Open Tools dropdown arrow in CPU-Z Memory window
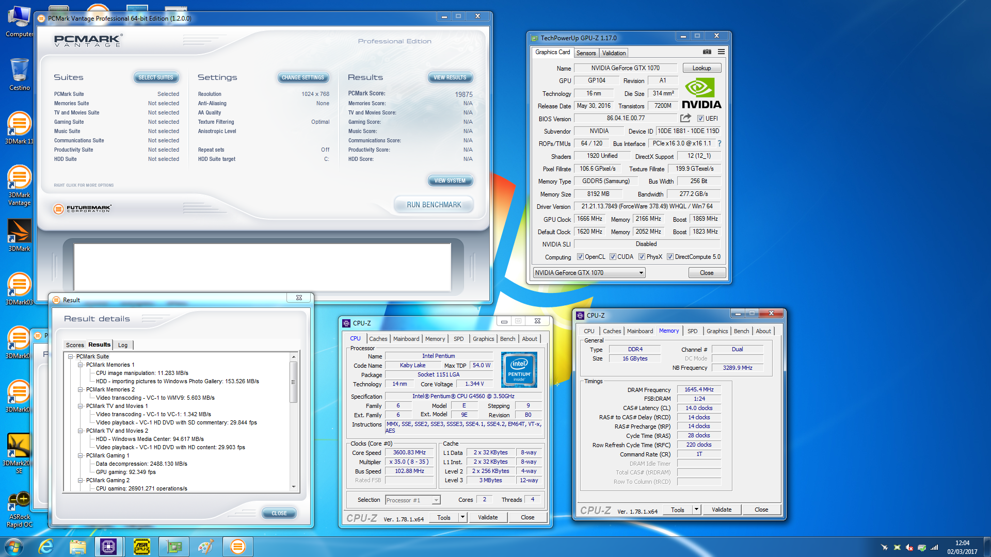Viewport: 991px width, 557px height. point(696,510)
